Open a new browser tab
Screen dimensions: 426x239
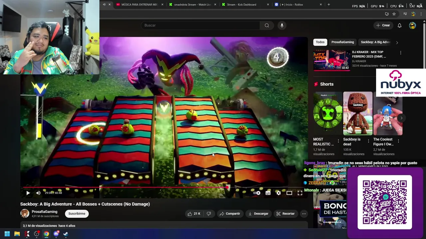coord(329,5)
